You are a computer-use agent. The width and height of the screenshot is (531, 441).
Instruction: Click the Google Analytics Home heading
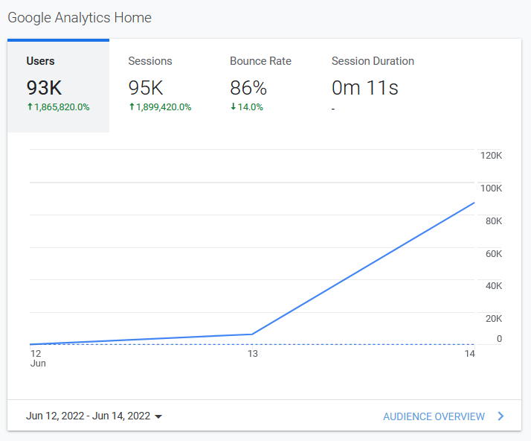coord(80,18)
